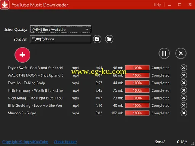Select the Maroon 5 - Sugar title
The width and height of the screenshot is (195, 146).
coord(22,113)
